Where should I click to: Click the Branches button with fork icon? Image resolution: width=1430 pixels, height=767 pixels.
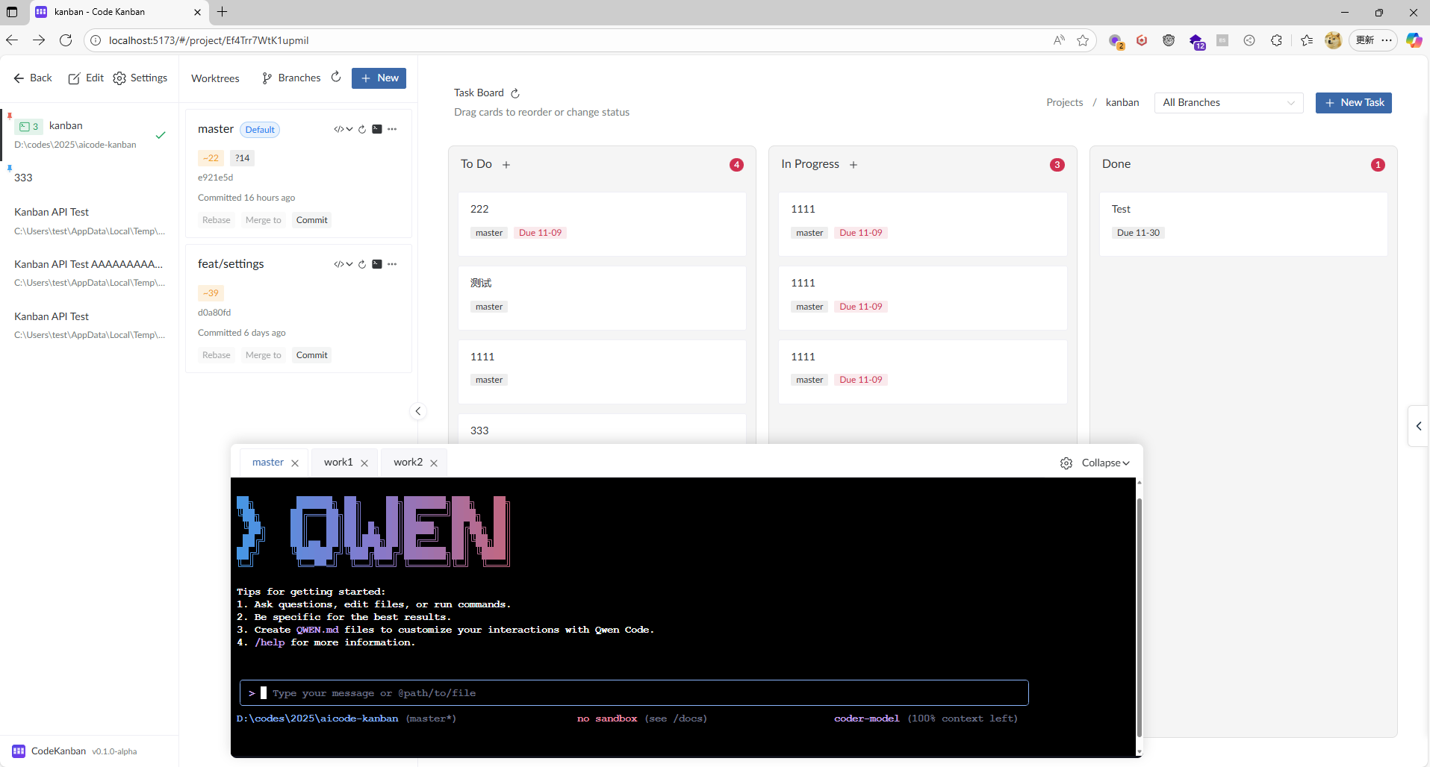[291, 78]
